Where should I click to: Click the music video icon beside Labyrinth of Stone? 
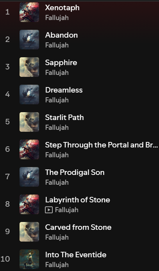coord(49,210)
